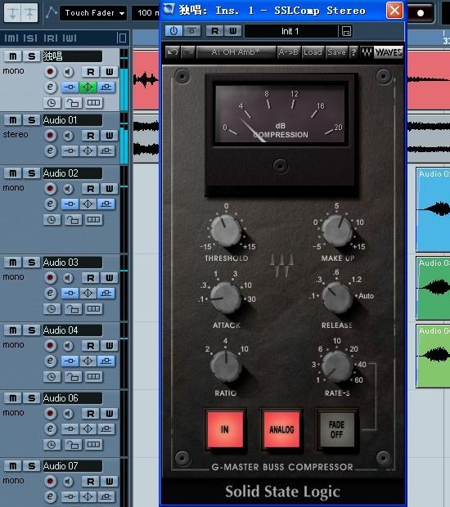Screen dimensions: 450x507
Task: Show lanes display on 独唱 track
Action: (x=94, y=103)
